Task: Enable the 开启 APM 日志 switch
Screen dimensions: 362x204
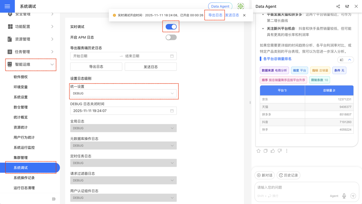Action: tap(171, 37)
